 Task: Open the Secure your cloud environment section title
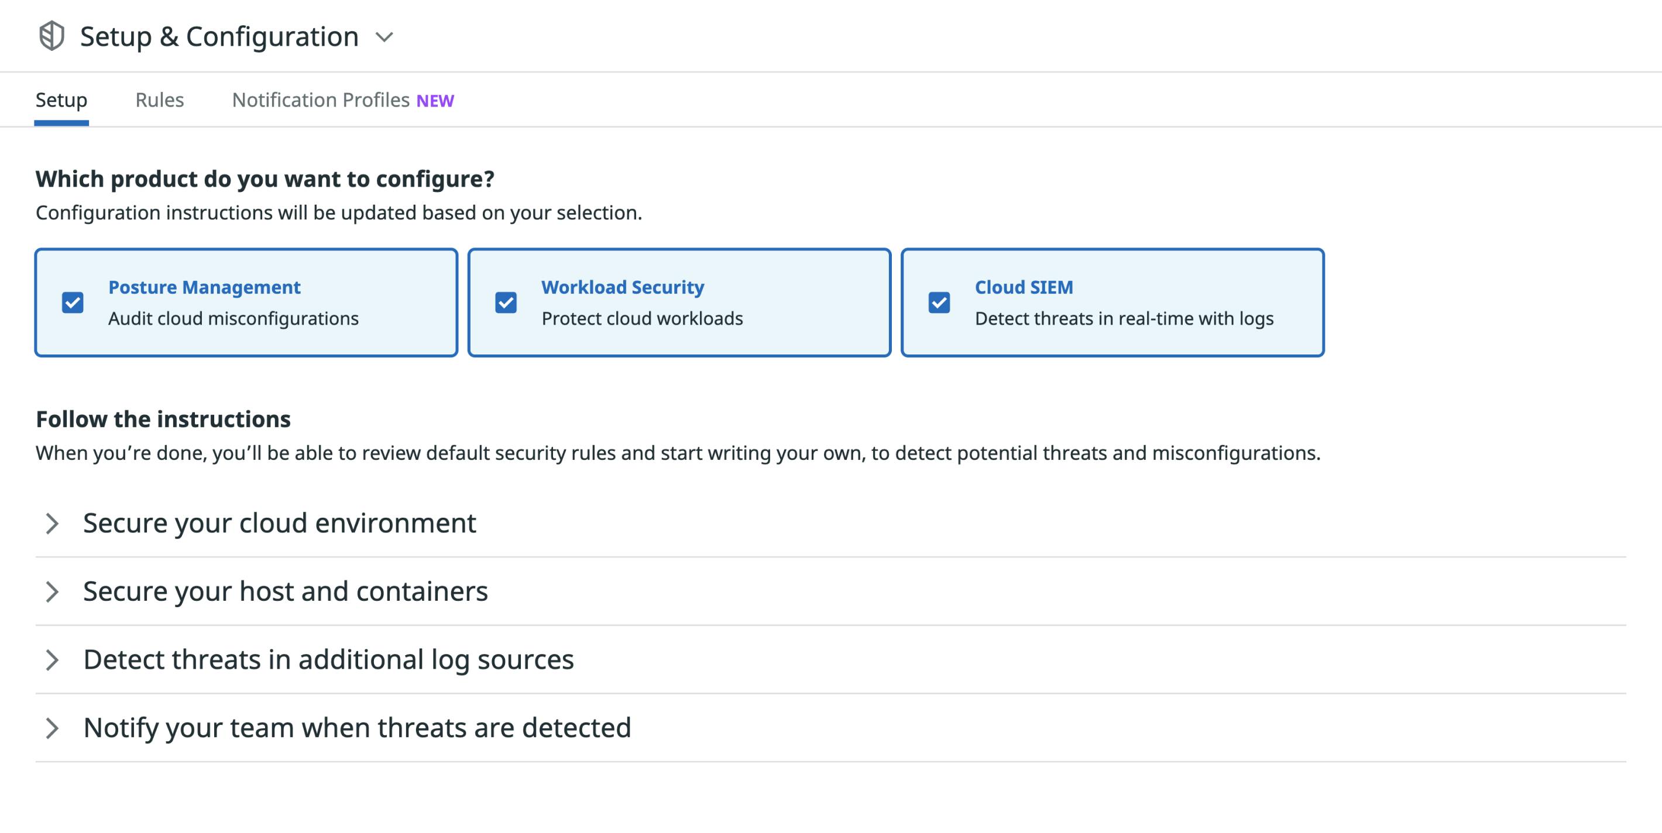[279, 523]
